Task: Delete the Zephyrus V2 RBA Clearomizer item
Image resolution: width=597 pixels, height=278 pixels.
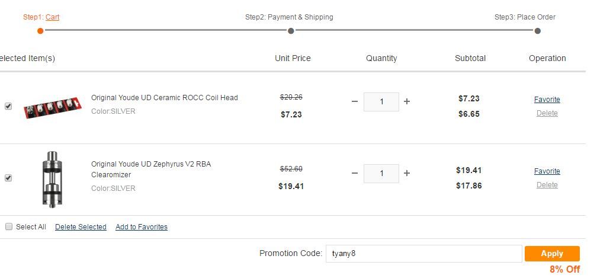Action: pos(547,185)
